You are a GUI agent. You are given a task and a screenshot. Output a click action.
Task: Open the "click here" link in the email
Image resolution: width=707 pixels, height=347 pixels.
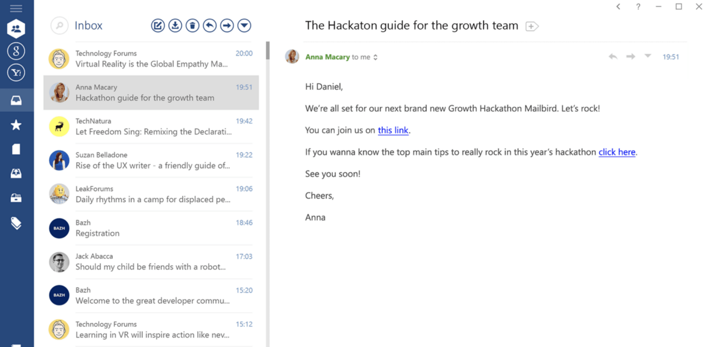(617, 152)
